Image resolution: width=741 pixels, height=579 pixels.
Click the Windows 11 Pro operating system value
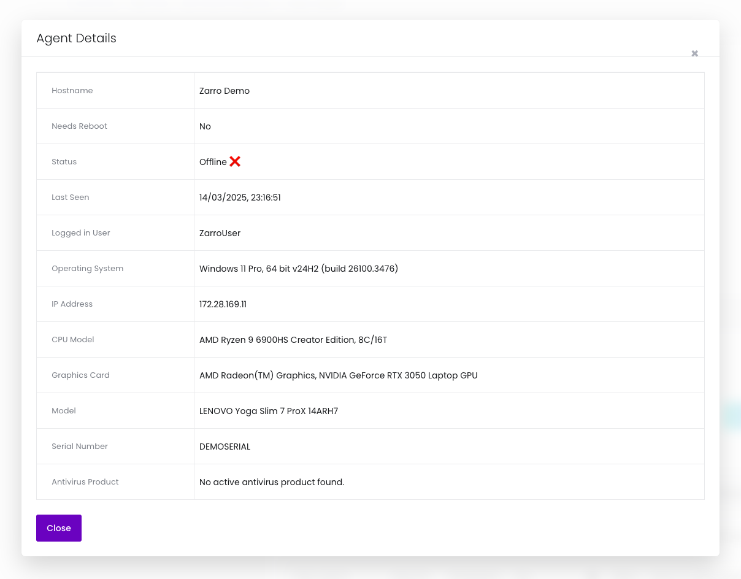[299, 269]
